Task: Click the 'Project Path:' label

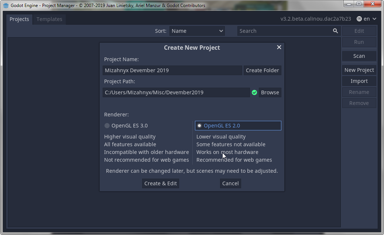Action: [120, 81]
